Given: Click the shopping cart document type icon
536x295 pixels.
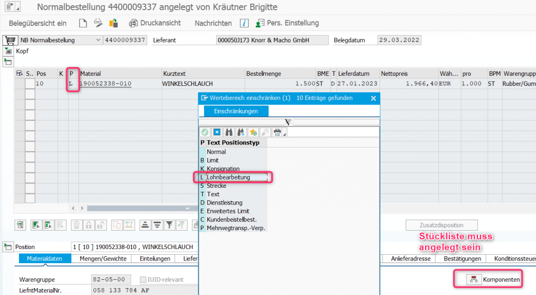Looking at the screenshot, I should (9, 40).
